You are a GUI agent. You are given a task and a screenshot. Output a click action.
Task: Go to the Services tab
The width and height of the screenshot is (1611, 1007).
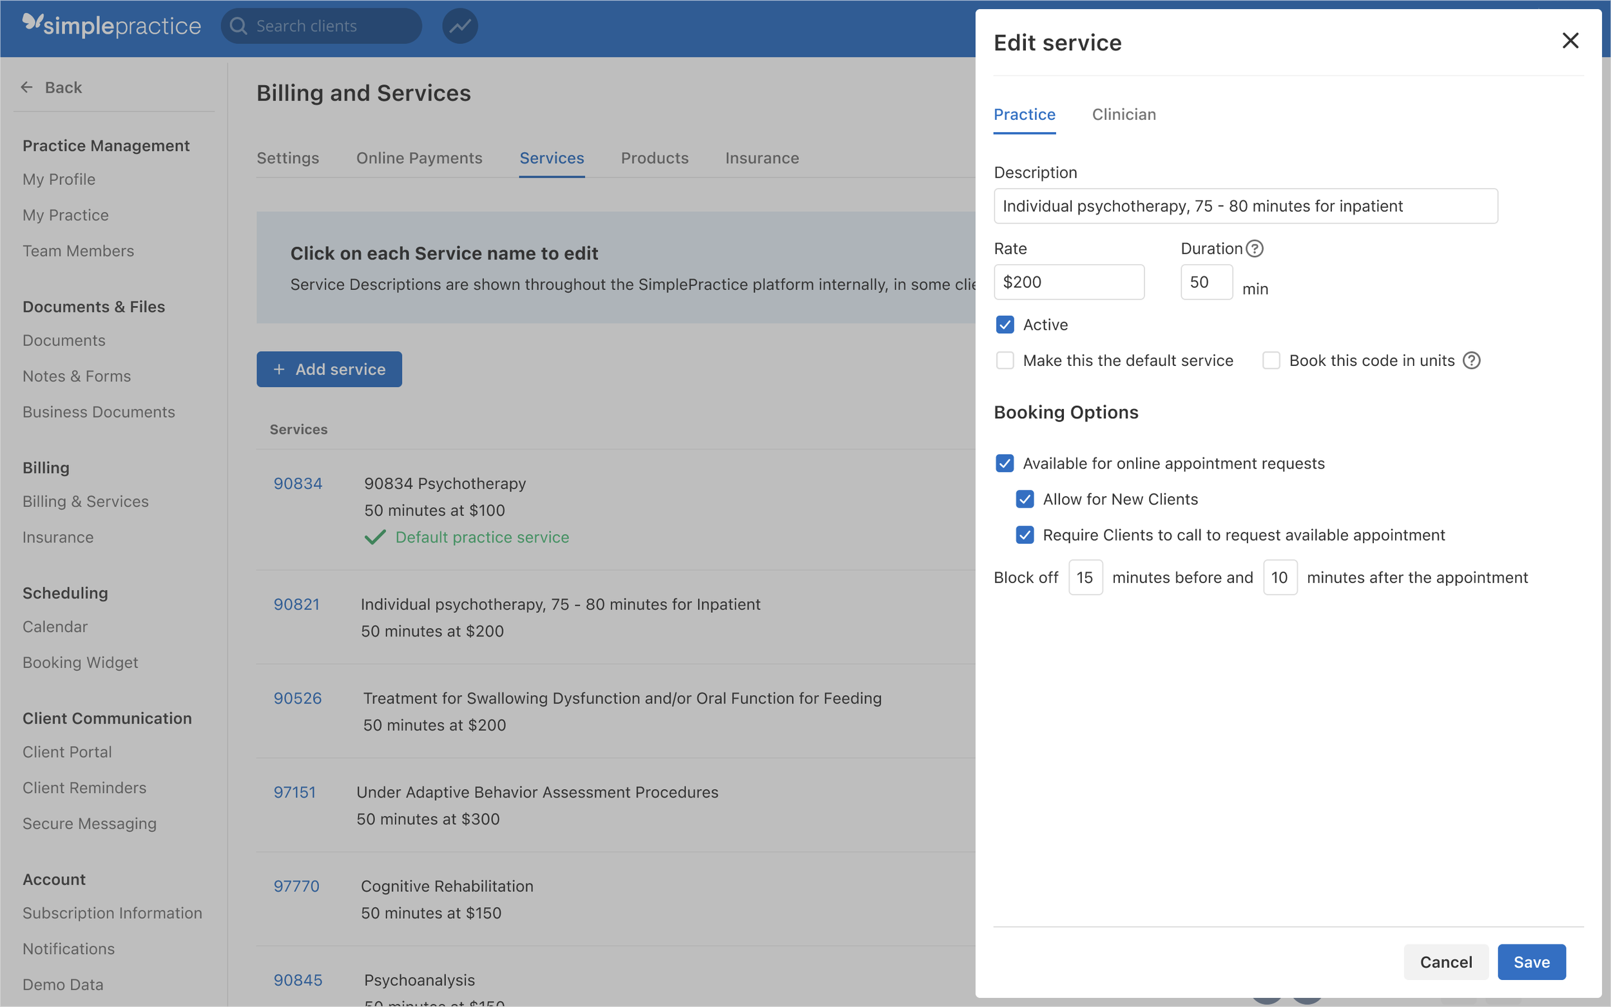click(x=552, y=158)
